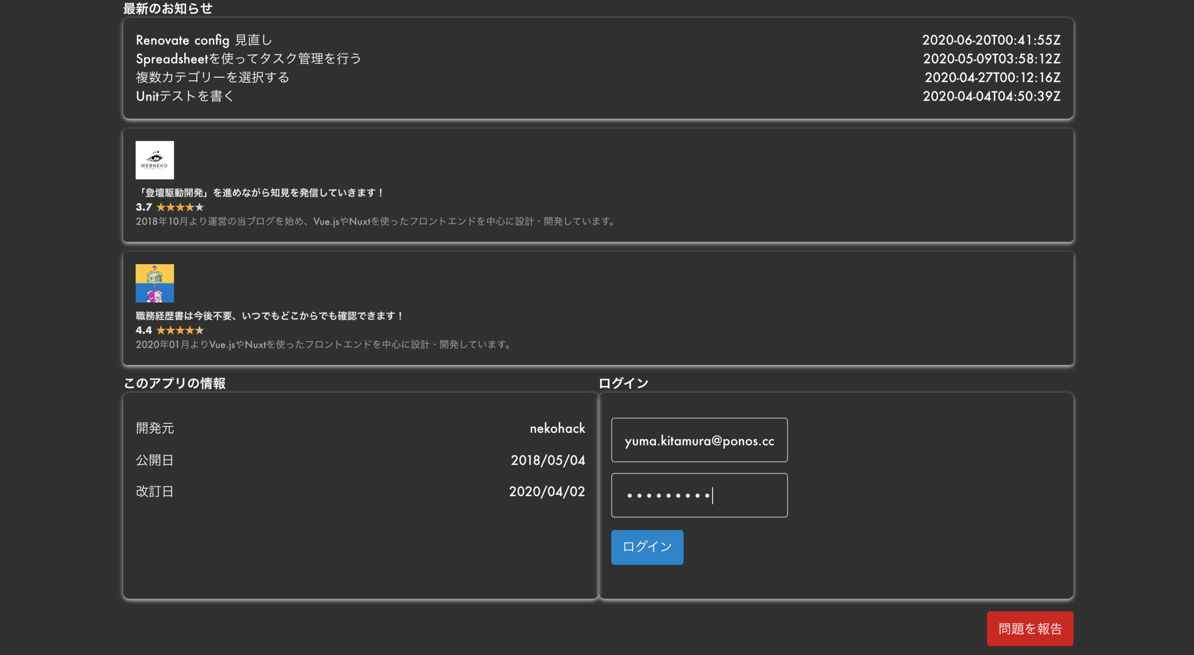Click the nekohack developer name

tap(557, 428)
